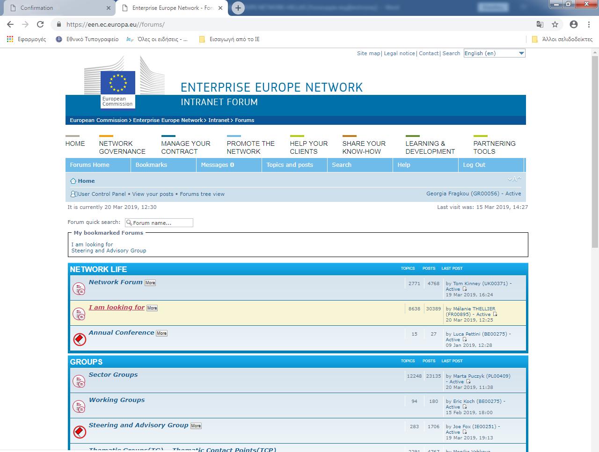View latest post icon in I am looking for row
This screenshot has width=599, height=452.
coord(495,314)
